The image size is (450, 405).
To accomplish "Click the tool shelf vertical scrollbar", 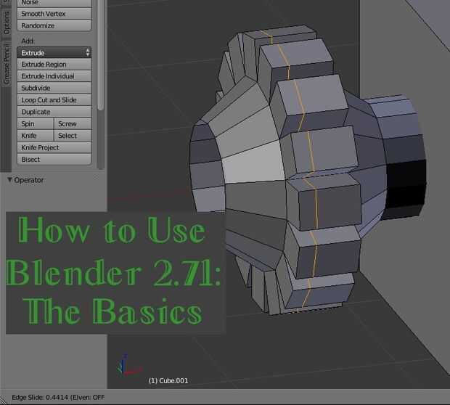I will [100, 54].
